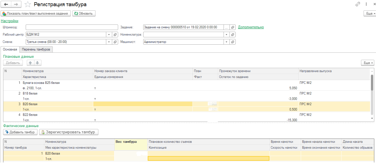Click Зарегистрировать тамбур button

(x=69, y=132)
